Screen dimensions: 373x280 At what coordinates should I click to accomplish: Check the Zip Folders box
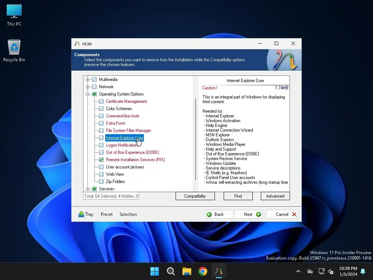(101, 182)
